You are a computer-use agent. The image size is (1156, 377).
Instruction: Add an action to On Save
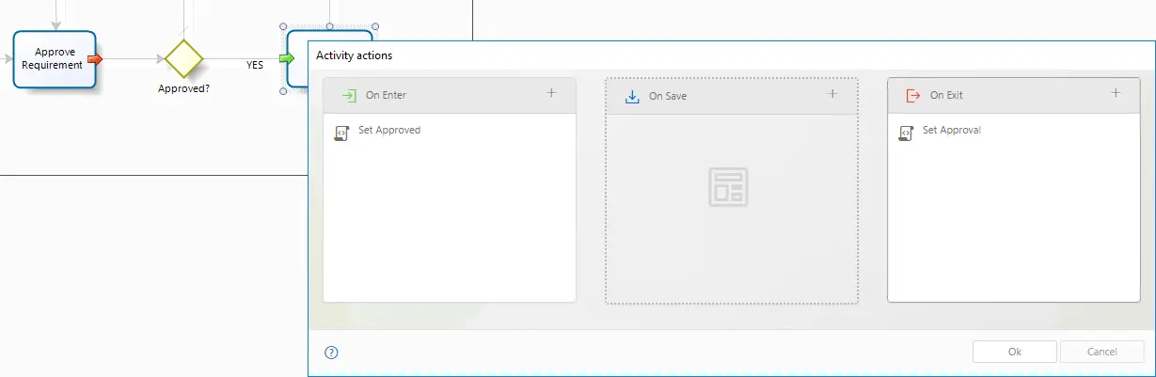(831, 93)
